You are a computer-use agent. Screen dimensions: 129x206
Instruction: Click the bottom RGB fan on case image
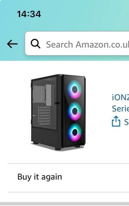(74, 132)
